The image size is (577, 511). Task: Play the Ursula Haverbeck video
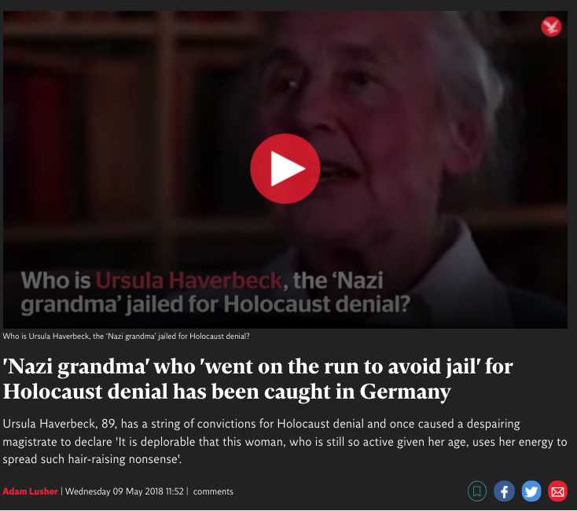pos(285,168)
